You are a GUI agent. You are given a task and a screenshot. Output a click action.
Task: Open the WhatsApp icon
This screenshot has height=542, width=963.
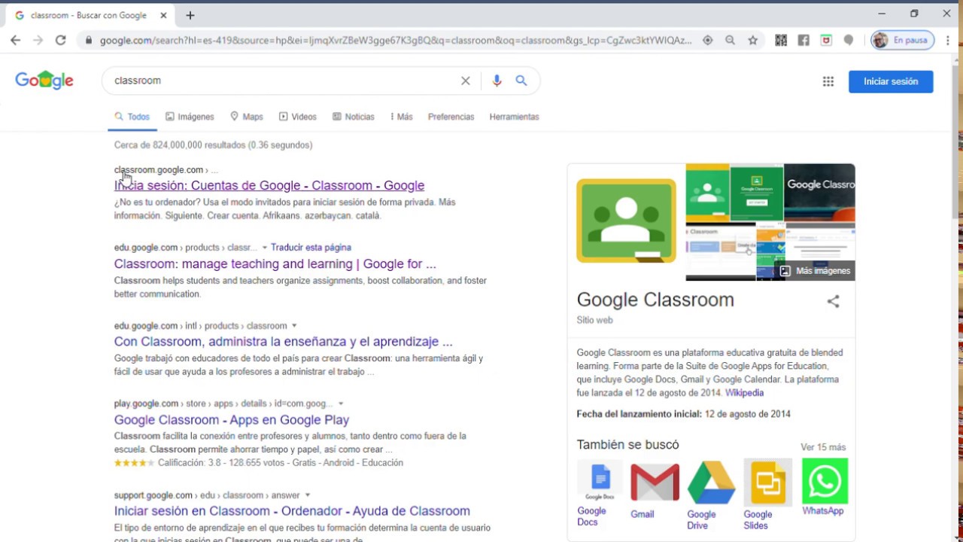coord(825,480)
